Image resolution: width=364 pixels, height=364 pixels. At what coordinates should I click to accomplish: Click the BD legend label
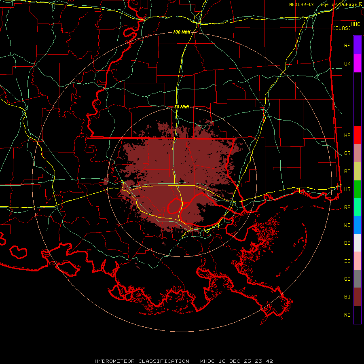tap(347, 171)
